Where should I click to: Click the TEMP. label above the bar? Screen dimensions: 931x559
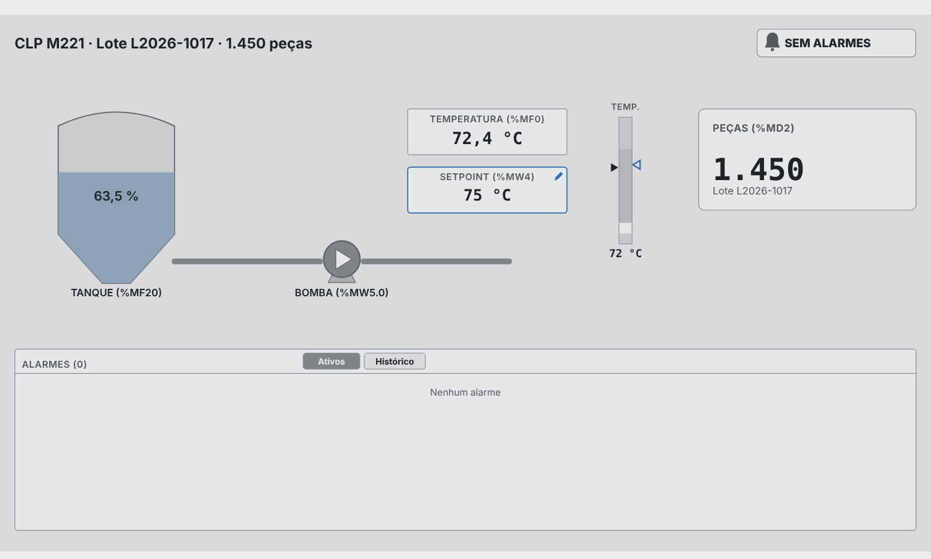point(625,107)
